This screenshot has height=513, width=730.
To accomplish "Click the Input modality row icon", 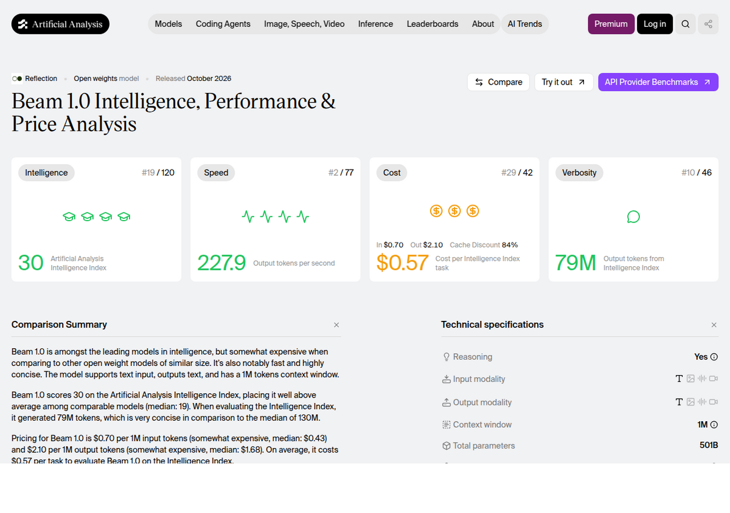I will 447,379.
